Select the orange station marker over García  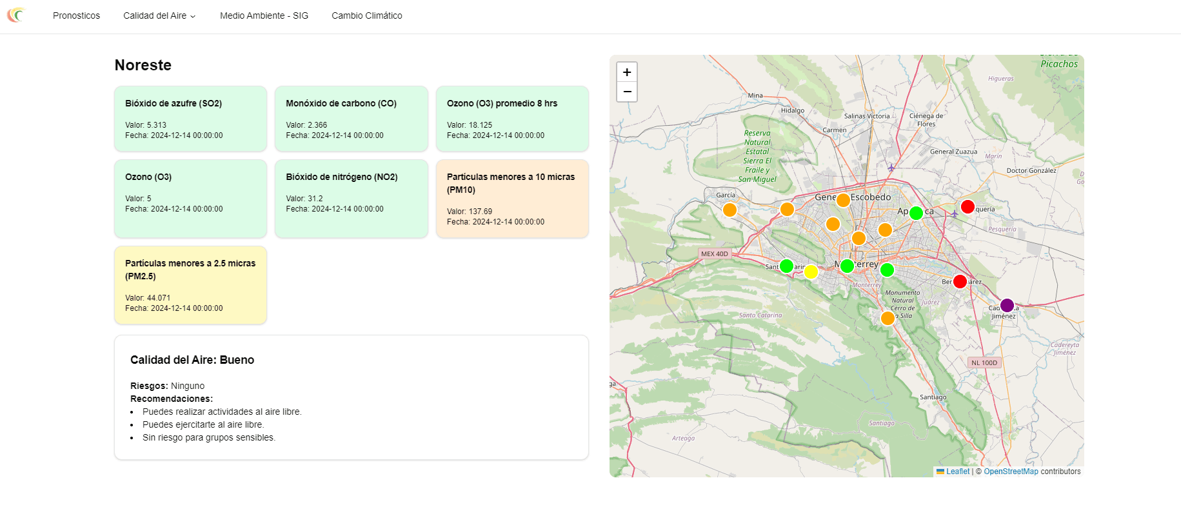pyautogui.click(x=729, y=210)
